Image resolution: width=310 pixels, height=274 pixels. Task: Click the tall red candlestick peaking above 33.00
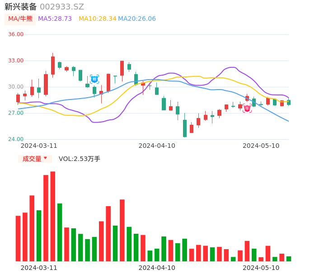53,65
